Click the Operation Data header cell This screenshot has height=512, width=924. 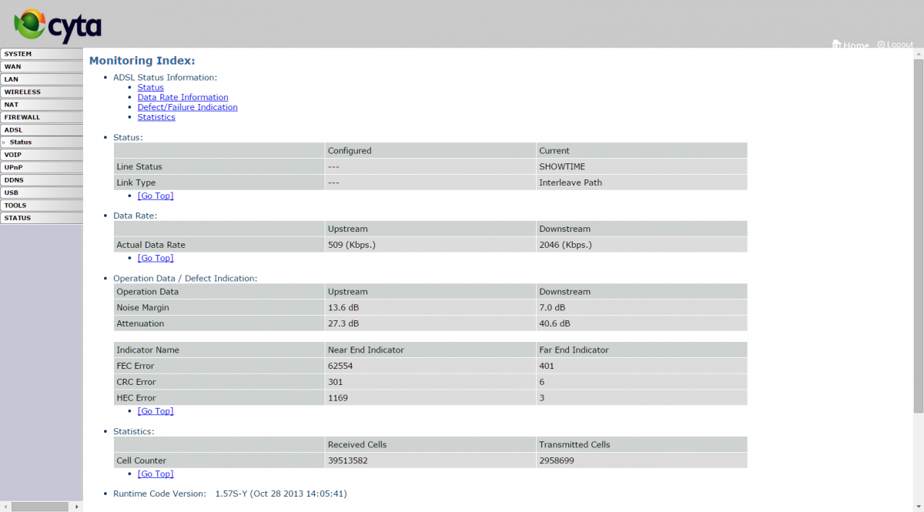coord(147,292)
